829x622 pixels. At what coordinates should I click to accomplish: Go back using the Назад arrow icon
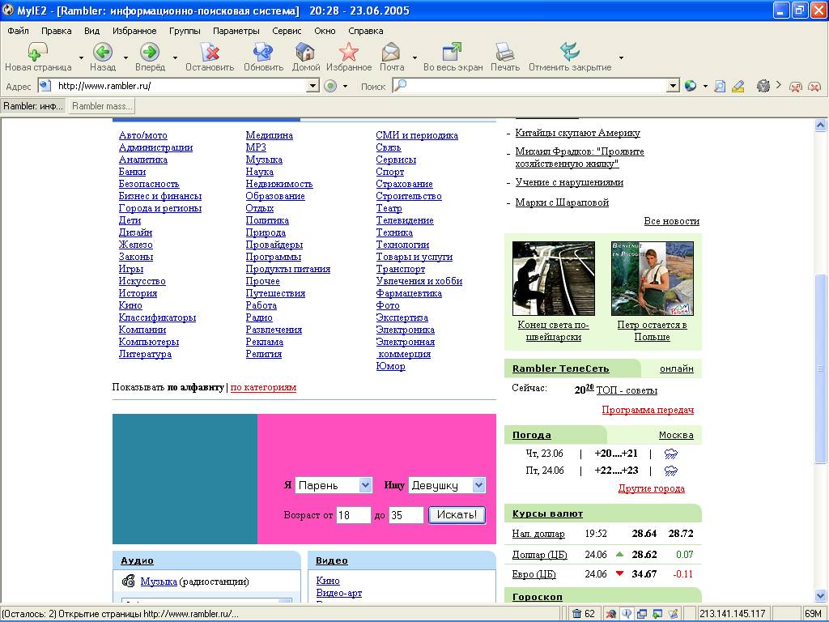[103, 53]
